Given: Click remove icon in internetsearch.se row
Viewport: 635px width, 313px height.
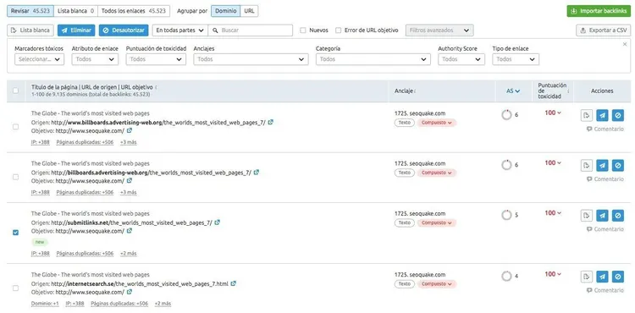Looking at the screenshot, I should point(602,277).
